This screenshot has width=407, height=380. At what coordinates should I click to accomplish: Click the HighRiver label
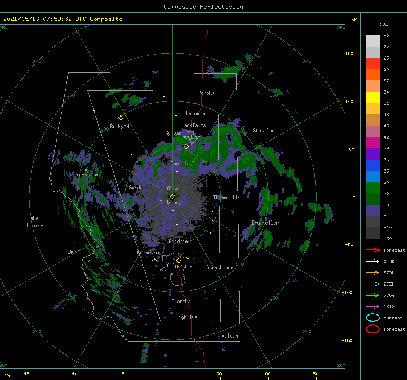click(188, 317)
